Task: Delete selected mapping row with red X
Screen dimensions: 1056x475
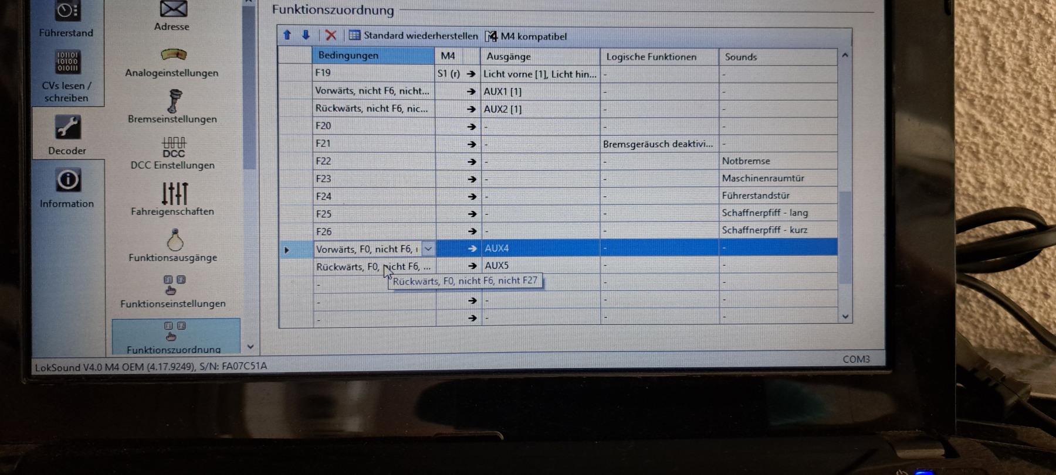Action: tap(331, 35)
